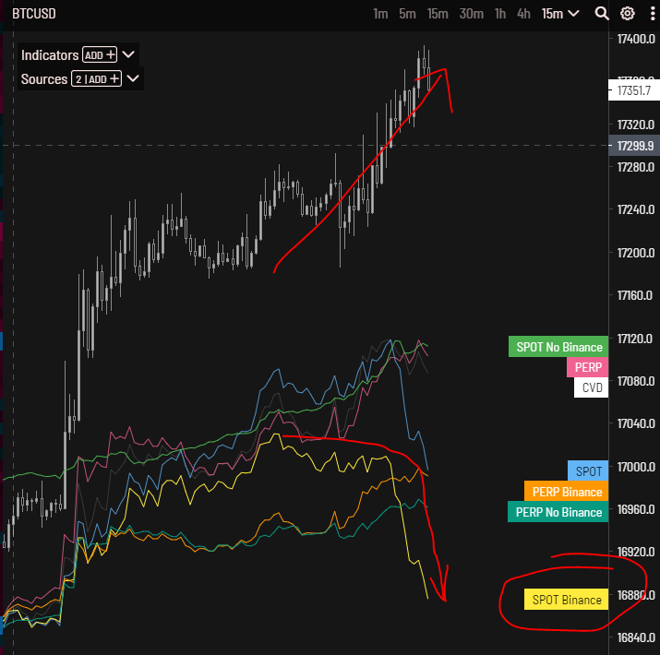Add a new indicator

(100, 54)
